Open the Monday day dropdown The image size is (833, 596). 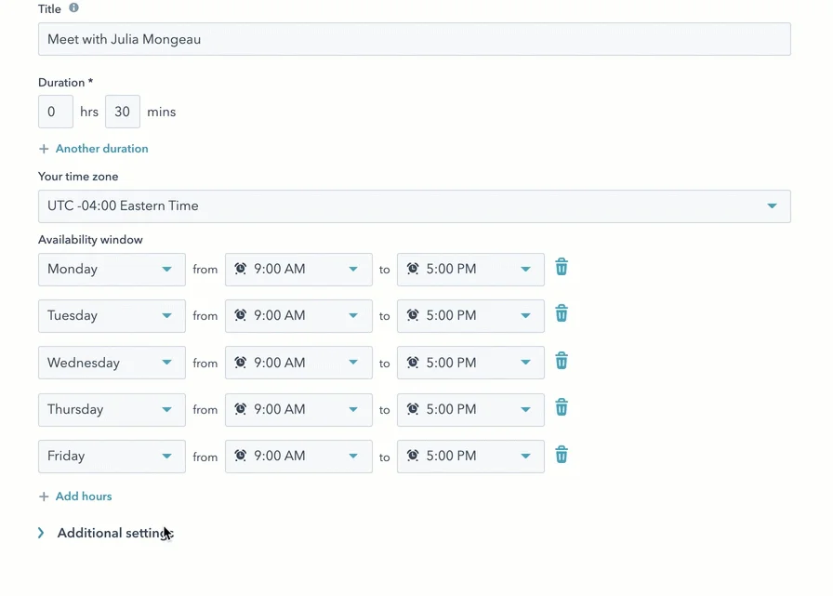coord(112,270)
